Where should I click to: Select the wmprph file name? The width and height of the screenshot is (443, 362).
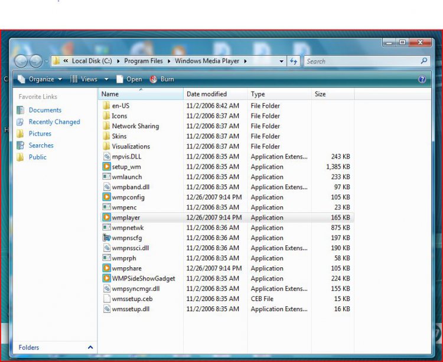(x=124, y=258)
